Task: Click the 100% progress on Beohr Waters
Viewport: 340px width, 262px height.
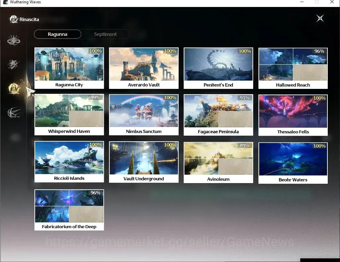Action: [x=319, y=146]
